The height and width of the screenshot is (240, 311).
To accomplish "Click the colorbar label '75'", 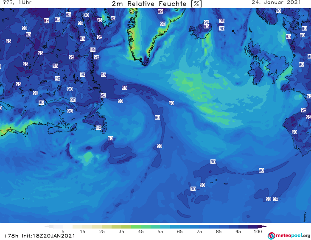I will (x=199, y=232).
